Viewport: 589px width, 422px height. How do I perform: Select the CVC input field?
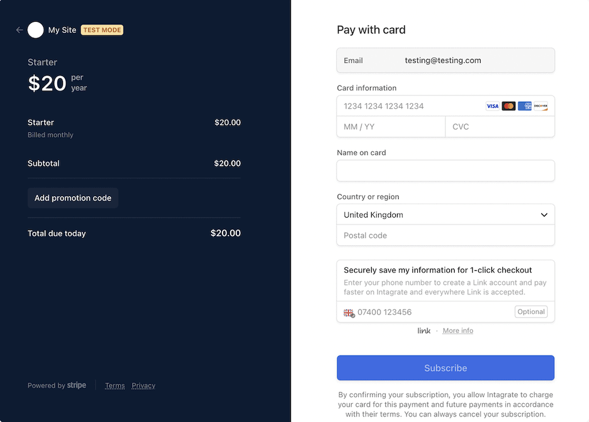500,127
